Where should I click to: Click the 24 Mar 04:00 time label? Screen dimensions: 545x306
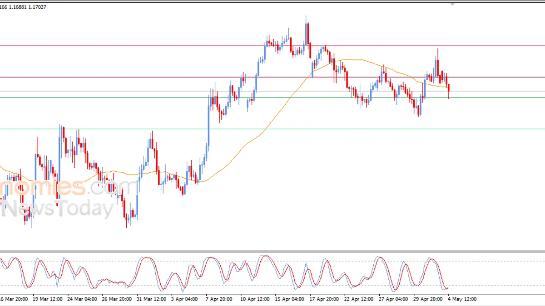pyautogui.click(x=82, y=299)
